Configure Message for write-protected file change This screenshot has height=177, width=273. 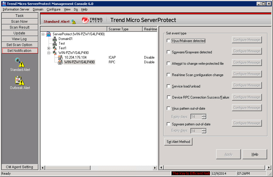click(247, 62)
